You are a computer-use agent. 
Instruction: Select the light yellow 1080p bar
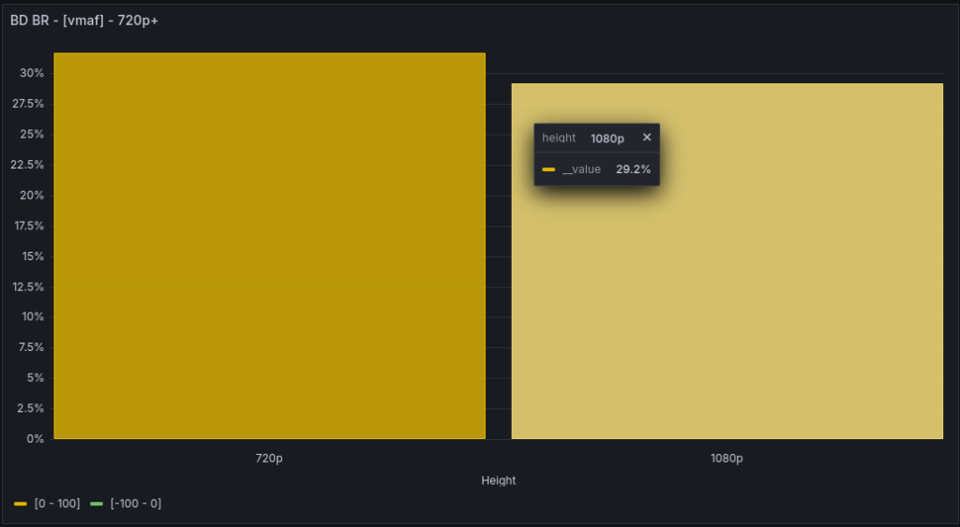click(x=727, y=300)
